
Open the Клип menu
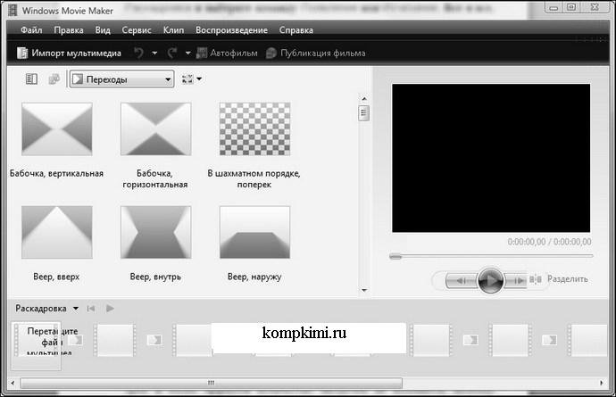[x=174, y=30]
